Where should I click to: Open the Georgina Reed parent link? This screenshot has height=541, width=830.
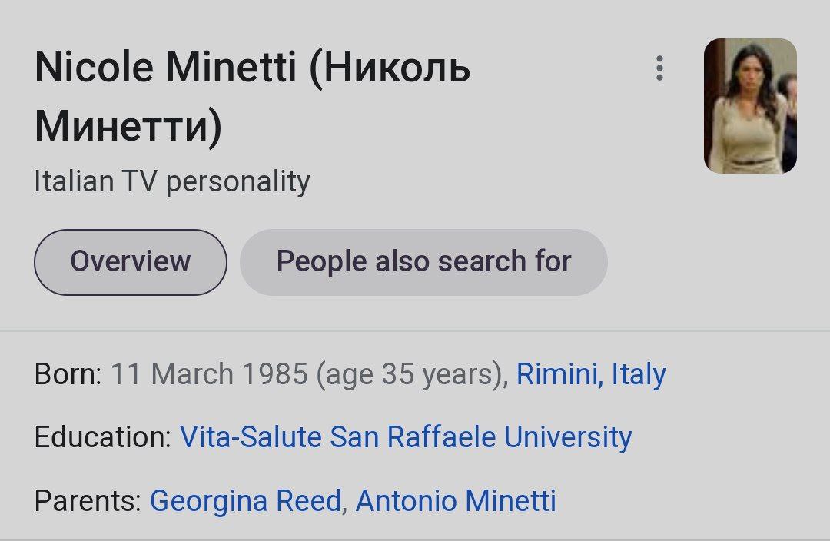coord(246,501)
